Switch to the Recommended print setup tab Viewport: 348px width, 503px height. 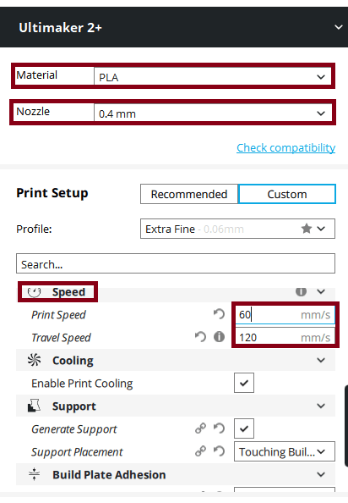tap(189, 194)
